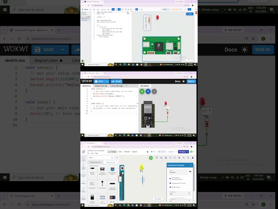Image resolution: width=278 pixels, height=209 pixels.
Task: Start simulation with green play button in middle Wokwi window
Action: 142,91
